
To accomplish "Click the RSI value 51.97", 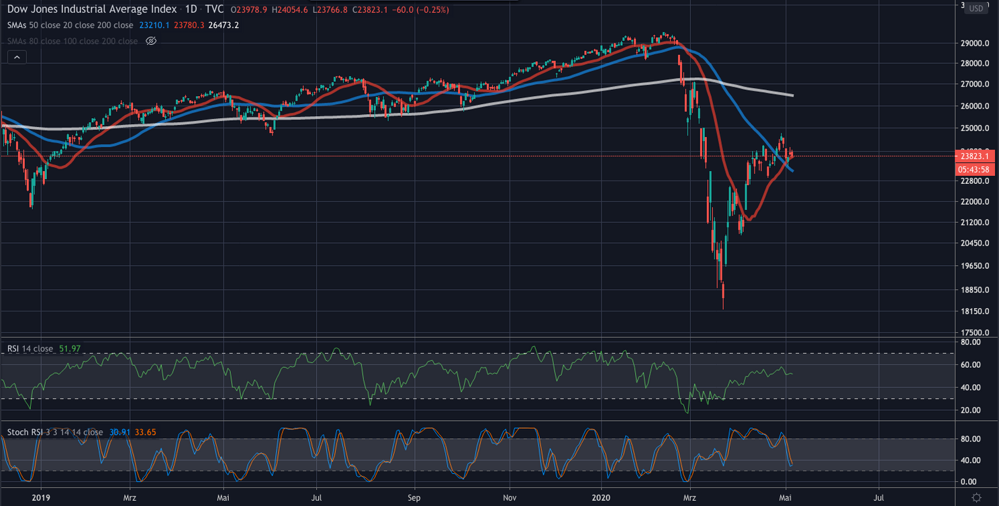I will coord(68,348).
